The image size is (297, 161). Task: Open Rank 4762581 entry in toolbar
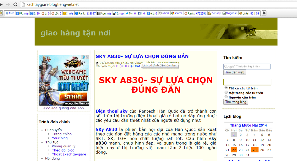click(x=195, y=13)
